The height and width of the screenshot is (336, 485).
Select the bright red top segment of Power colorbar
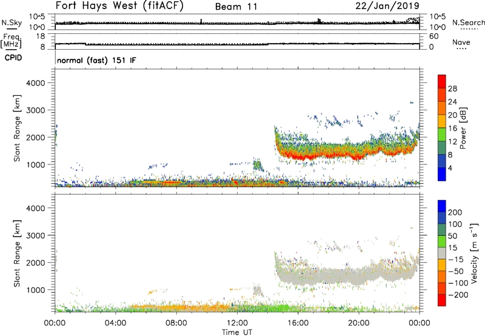point(442,81)
